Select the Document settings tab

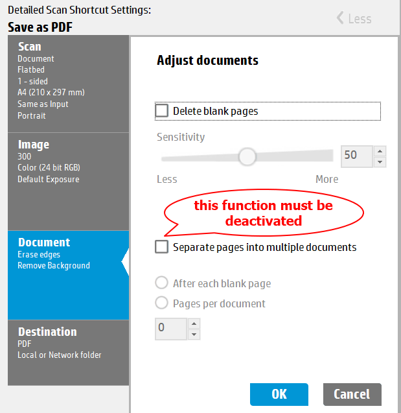point(68,253)
